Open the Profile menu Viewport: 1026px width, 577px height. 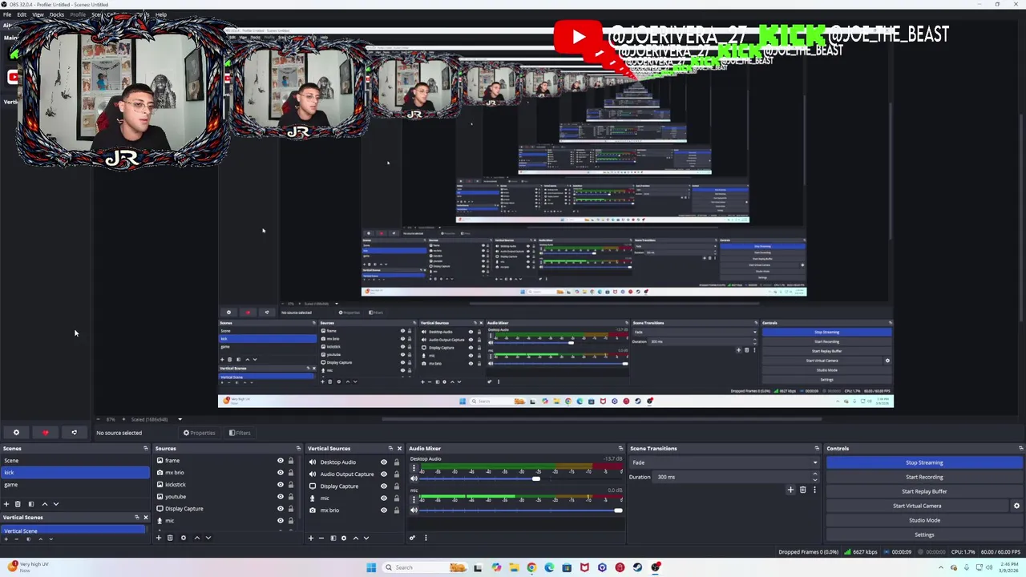tap(78, 14)
